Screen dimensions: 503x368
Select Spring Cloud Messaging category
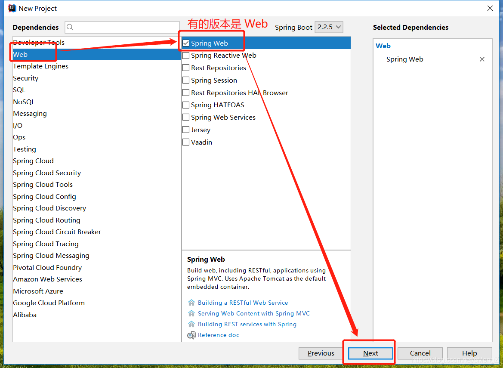[97, 255]
